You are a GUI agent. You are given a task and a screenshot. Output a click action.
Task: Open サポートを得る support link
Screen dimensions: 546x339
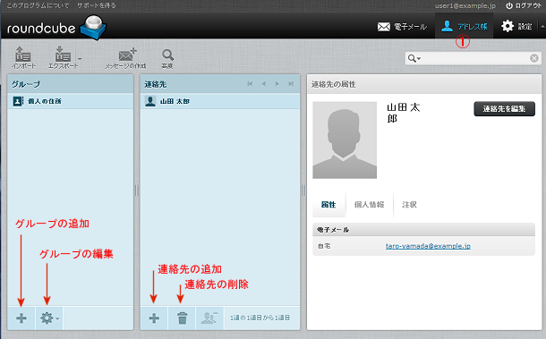(x=97, y=5)
